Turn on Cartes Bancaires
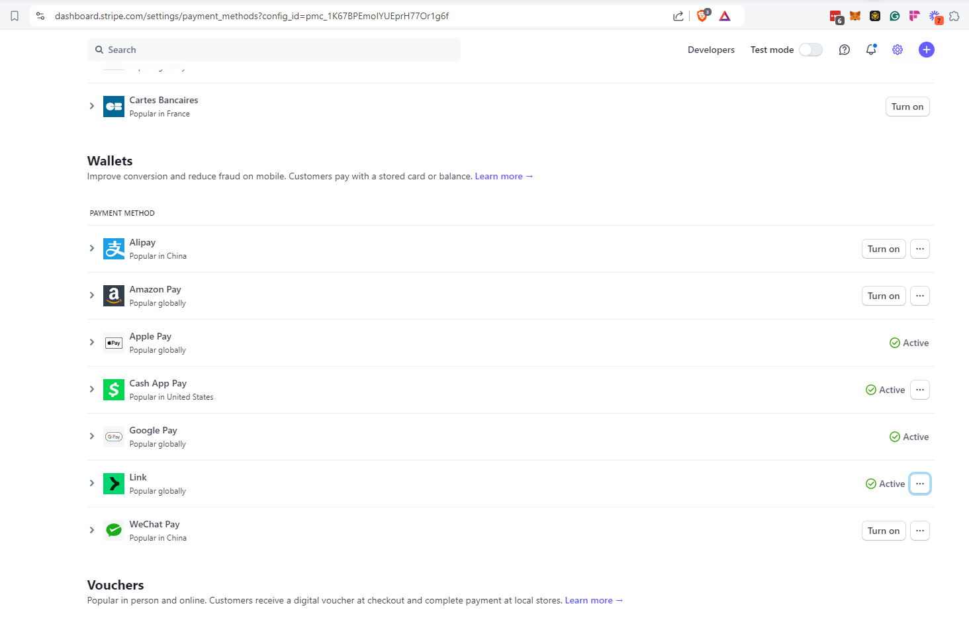 pos(907,107)
